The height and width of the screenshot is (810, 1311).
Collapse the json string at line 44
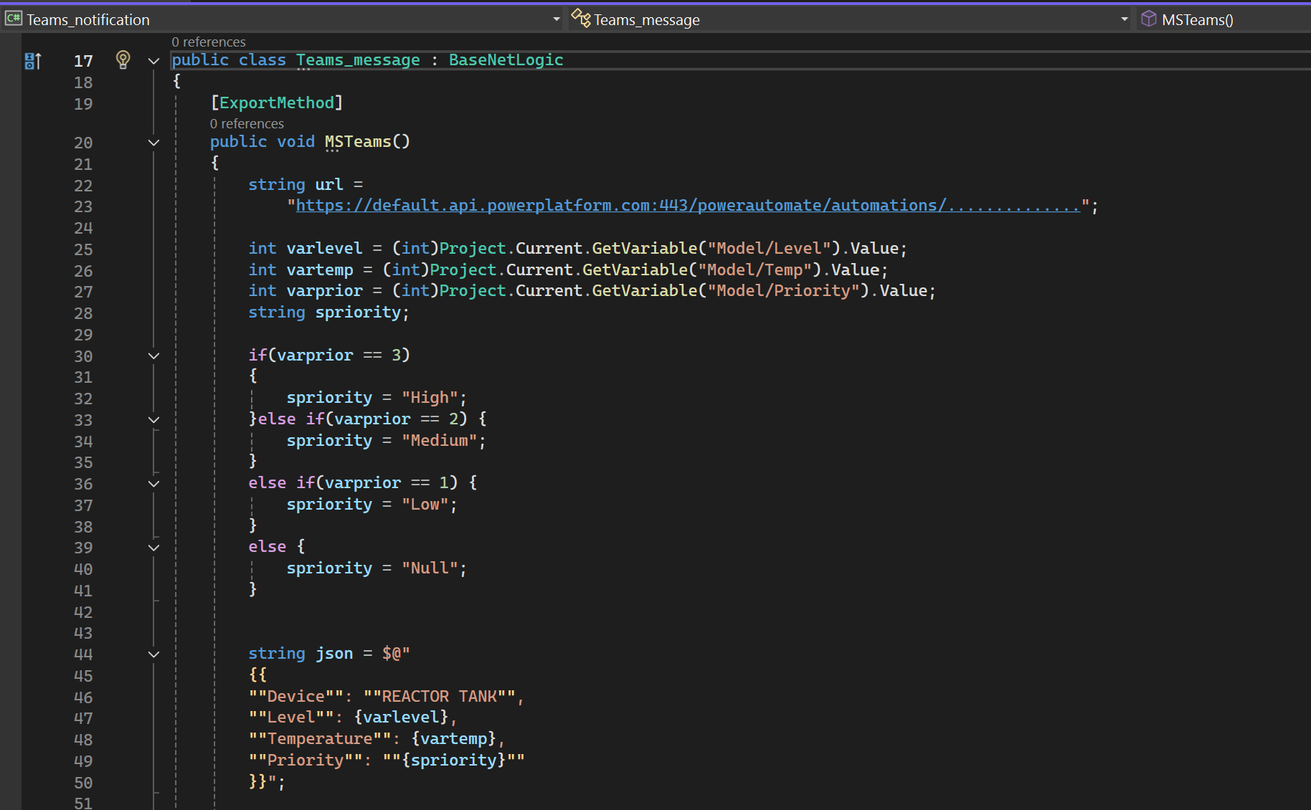(153, 654)
